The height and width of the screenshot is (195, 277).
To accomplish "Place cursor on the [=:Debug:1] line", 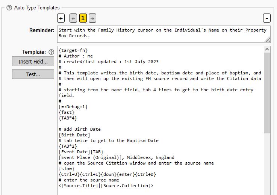I will click(x=73, y=107).
